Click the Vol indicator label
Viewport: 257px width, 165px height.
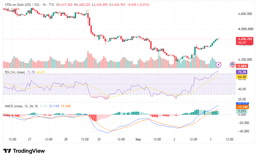(x=7, y=9)
